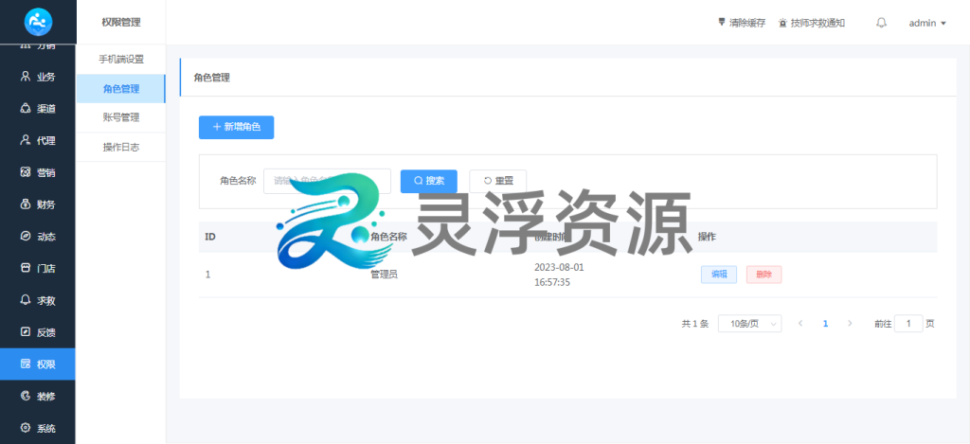Click the ID column header
Image resolution: width=970 pixels, height=444 pixels.
coord(210,237)
